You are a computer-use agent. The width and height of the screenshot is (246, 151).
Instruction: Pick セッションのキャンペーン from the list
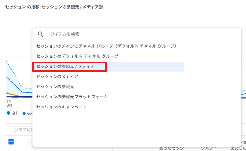[x=61, y=107]
